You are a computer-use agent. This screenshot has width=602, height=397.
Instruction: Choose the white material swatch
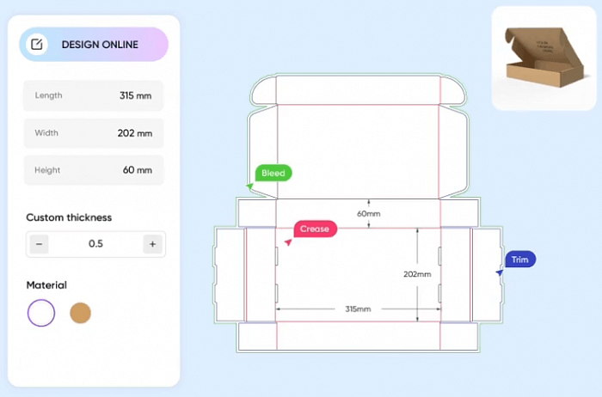tap(41, 313)
